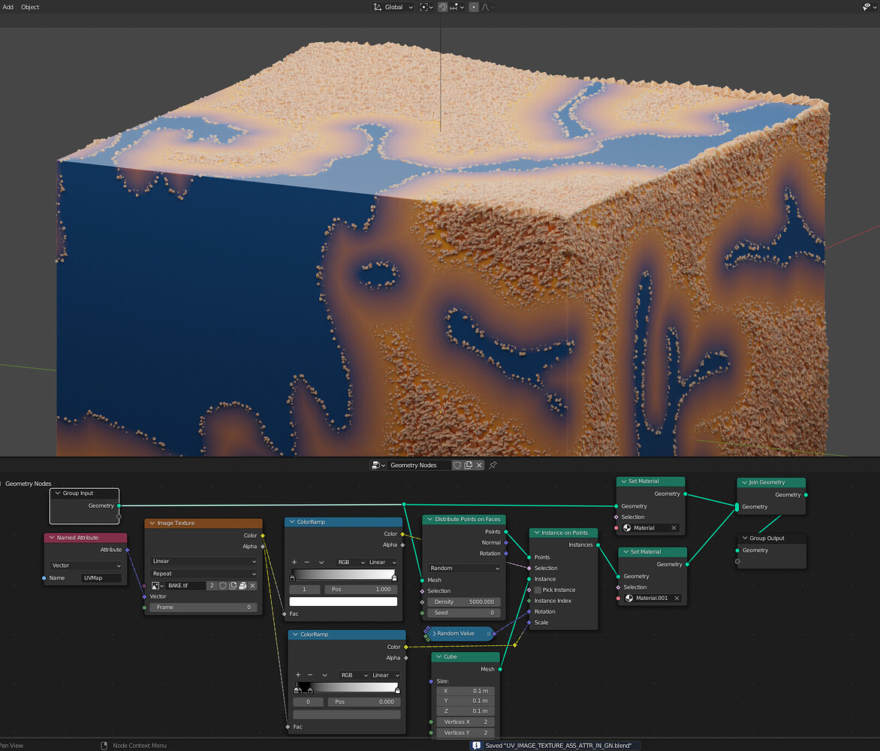The height and width of the screenshot is (751, 880).
Task: Open the Repeat extension dropdown in Image Texture
Action: [x=203, y=574]
